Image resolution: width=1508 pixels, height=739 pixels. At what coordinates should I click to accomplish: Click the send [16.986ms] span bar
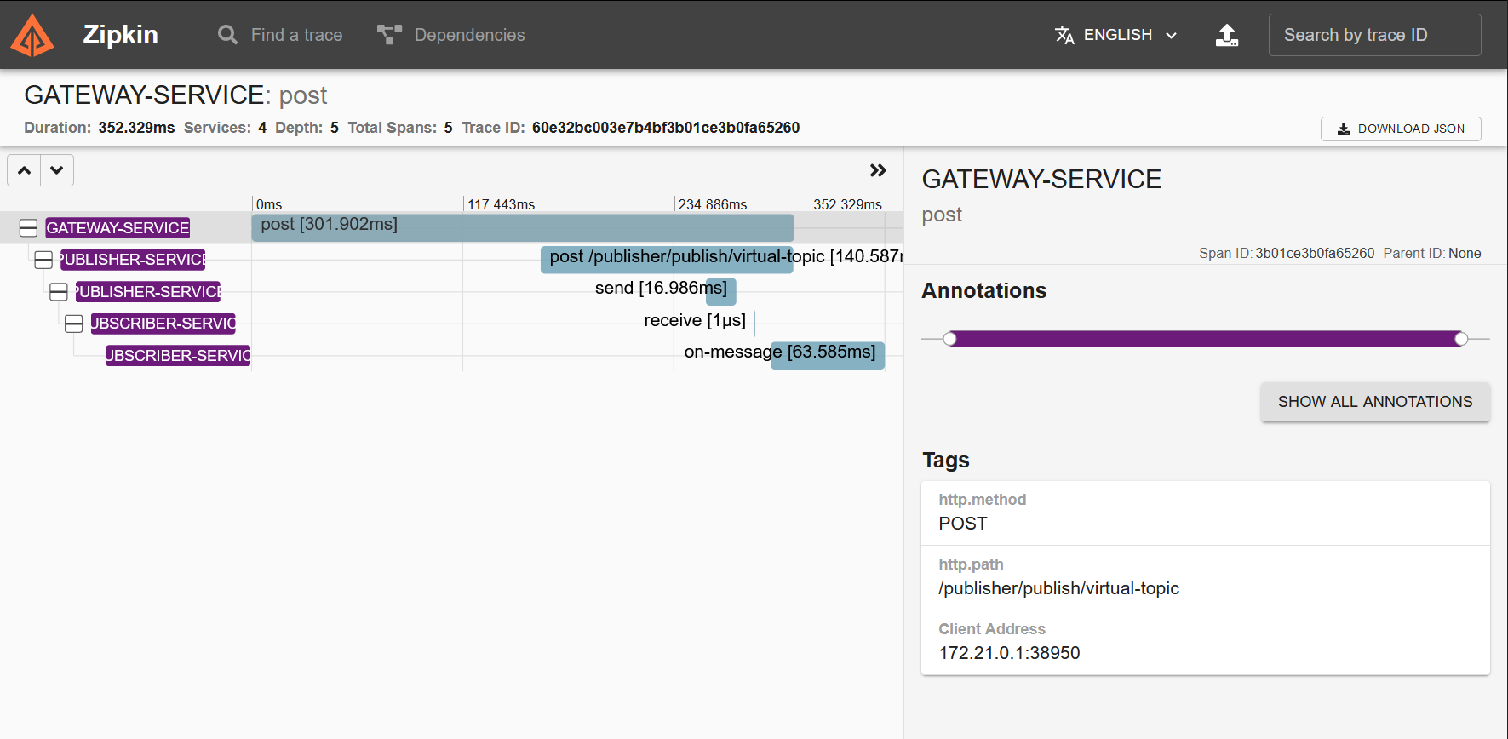(721, 291)
